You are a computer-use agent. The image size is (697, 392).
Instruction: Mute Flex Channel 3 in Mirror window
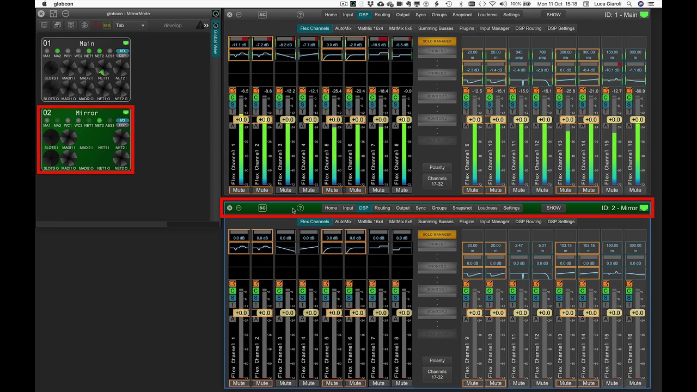285,383
